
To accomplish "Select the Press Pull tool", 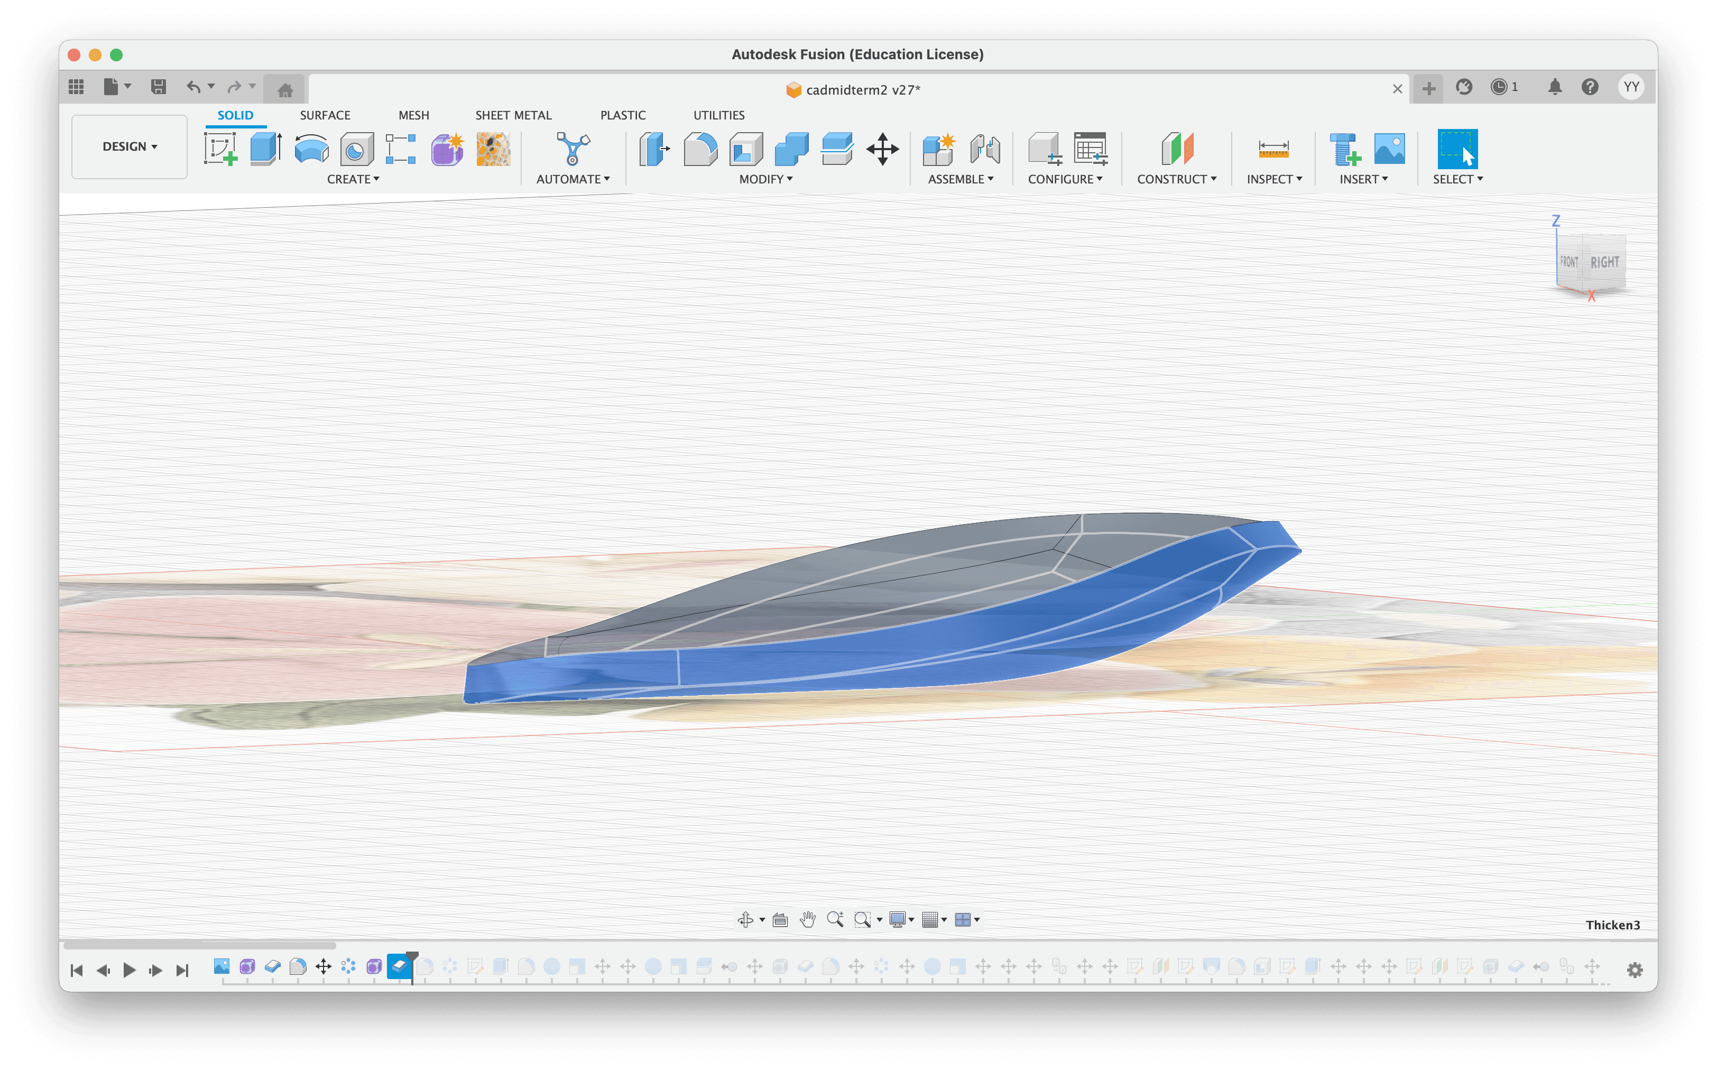I will [654, 149].
